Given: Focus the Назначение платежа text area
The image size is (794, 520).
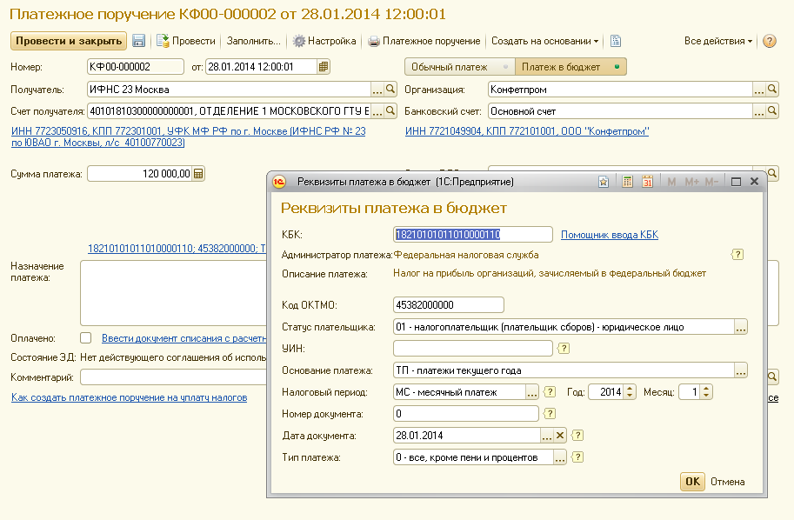Looking at the screenshot, I should click(173, 293).
